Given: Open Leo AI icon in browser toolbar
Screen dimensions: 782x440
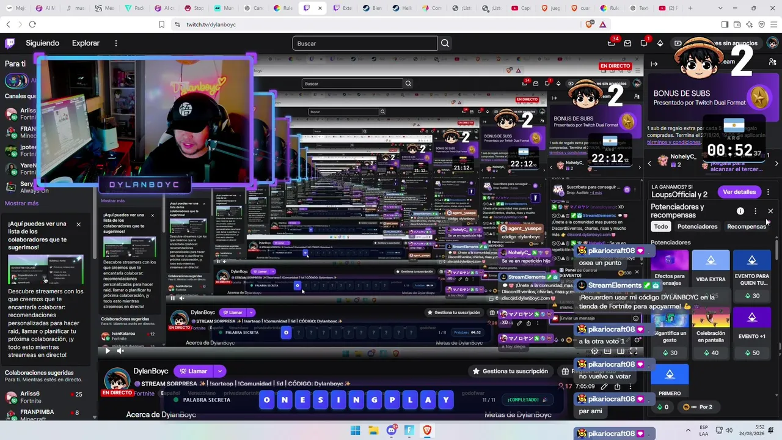Looking at the screenshot, I should tap(749, 24).
